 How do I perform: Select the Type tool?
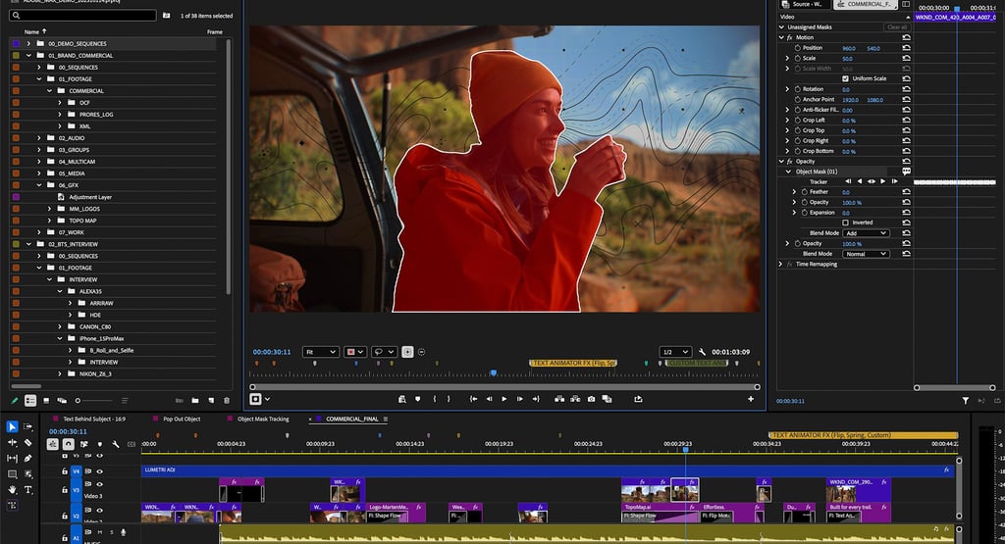[x=28, y=490]
